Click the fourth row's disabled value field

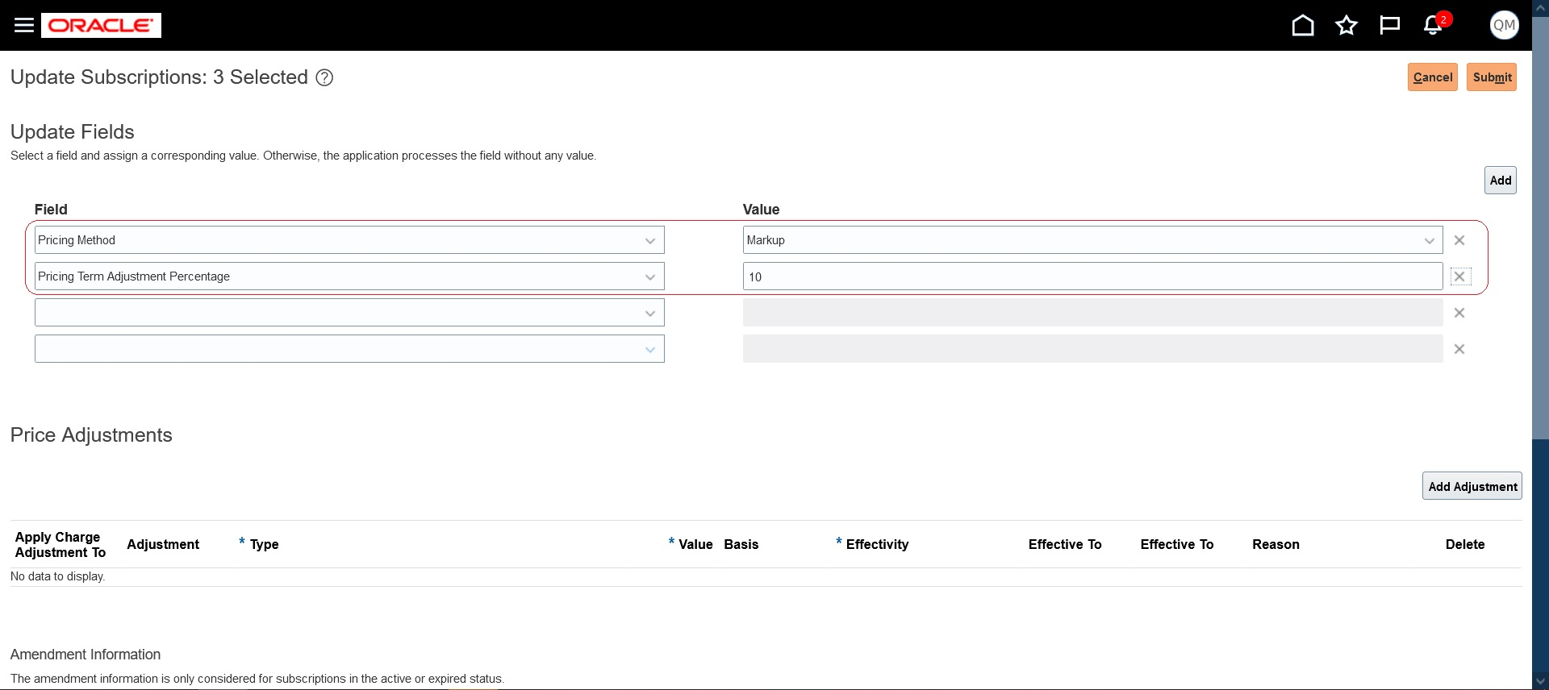[x=1092, y=349]
